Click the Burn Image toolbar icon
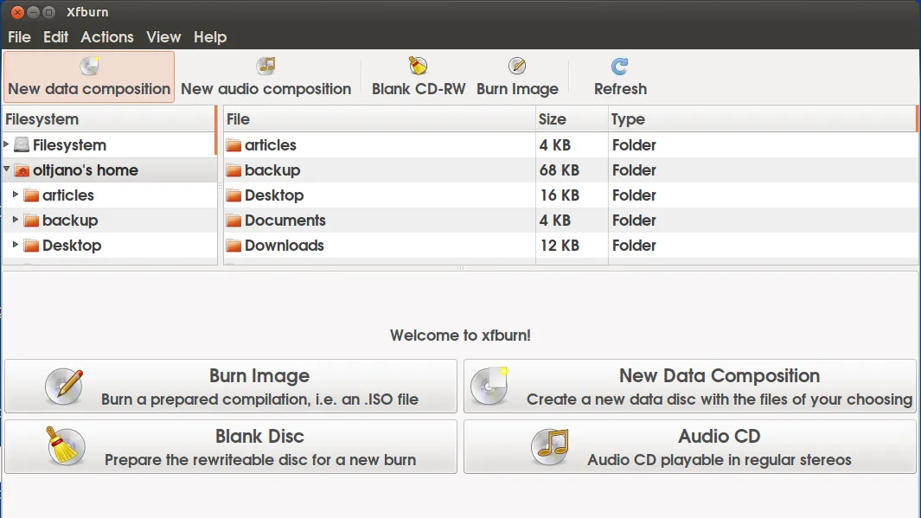Screen dimensions: 921x518 [x=517, y=66]
